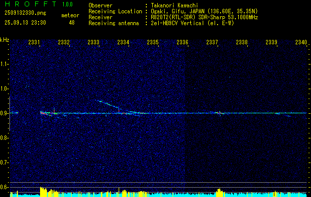
Task: Select receiver text "R820T2(RTL-SDR) SDR-Sharp 53.1000MHz"
Action: (x=204, y=17)
